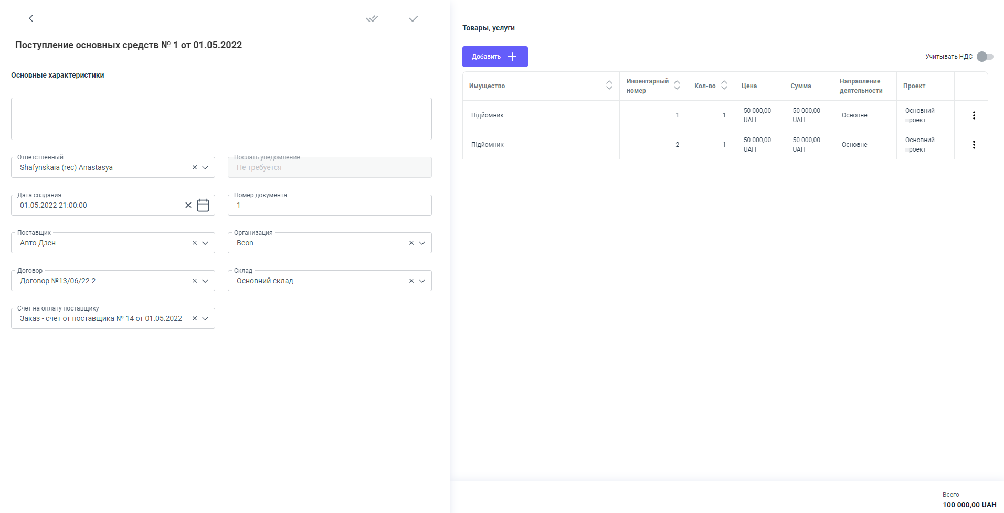Clear the creation date field value
Image resolution: width=1004 pixels, height=513 pixels.
click(x=188, y=205)
